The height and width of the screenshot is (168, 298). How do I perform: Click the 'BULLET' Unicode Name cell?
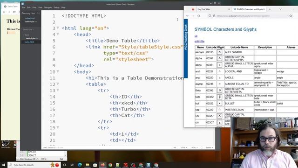[239, 104]
